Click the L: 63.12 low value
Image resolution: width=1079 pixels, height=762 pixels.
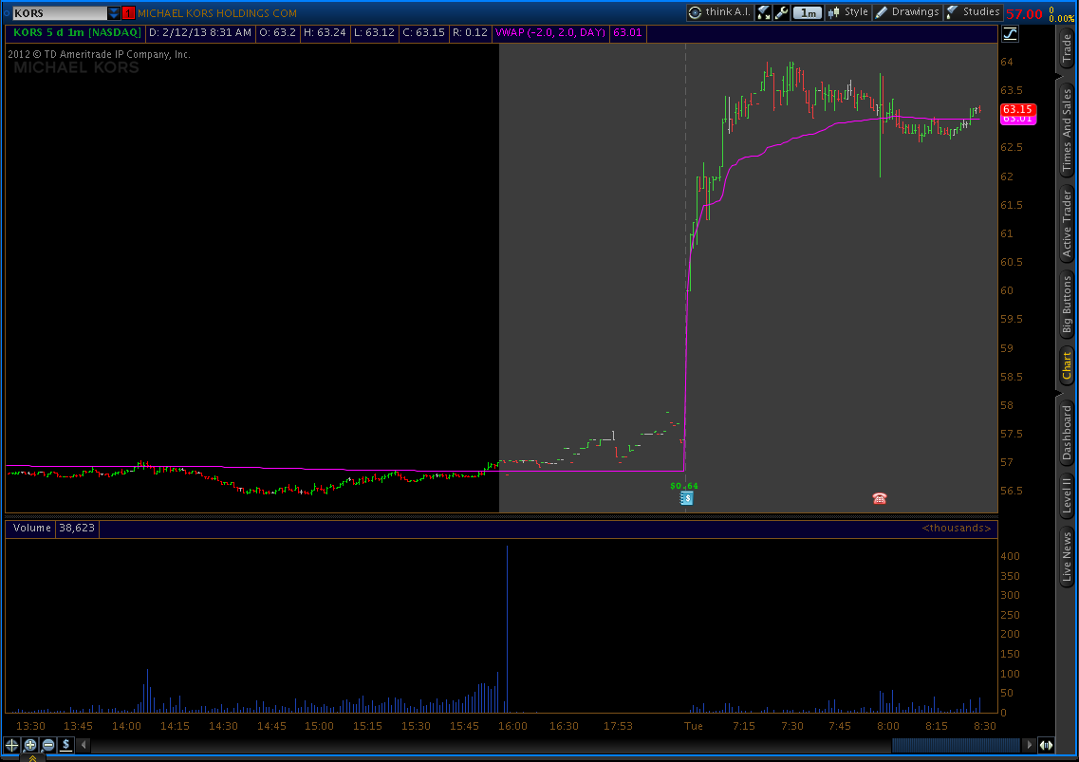pyautogui.click(x=374, y=32)
